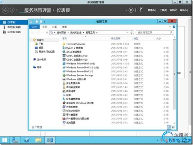Select 所有服务器 in Server Manager sidebar
The image size is (193, 145).
click(14, 32)
